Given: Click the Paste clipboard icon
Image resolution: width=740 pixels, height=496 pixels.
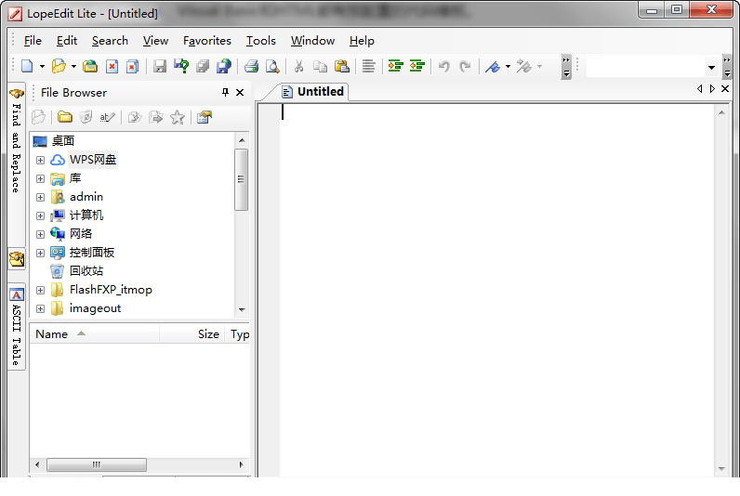Looking at the screenshot, I should point(341,67).
